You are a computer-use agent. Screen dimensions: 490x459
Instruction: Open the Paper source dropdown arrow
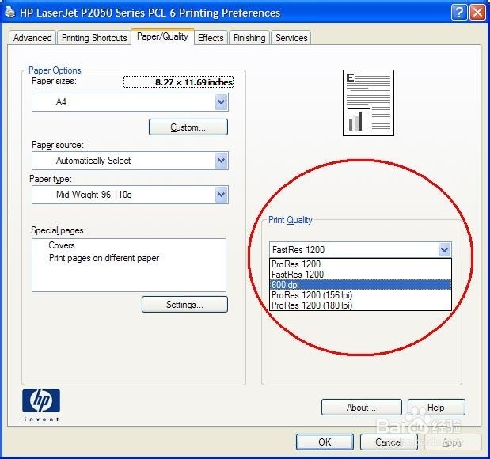(221, 161)
